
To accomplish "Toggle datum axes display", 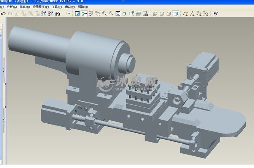I will [192, 14].
